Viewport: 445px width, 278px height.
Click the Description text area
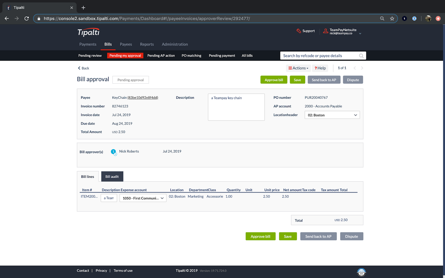coord(236,107)
